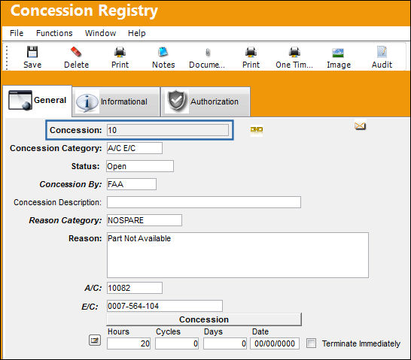The height and width of the screenshot is (360, 411).
Task: Click the Hours value field
Action: pyautogui.click(x=129, y=343)
